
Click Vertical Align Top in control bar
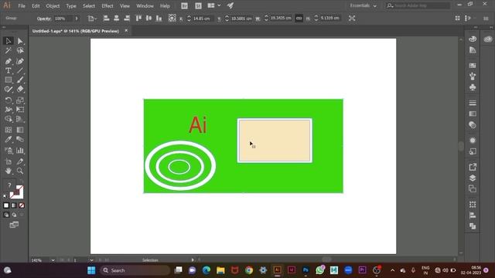pos(138,19)
